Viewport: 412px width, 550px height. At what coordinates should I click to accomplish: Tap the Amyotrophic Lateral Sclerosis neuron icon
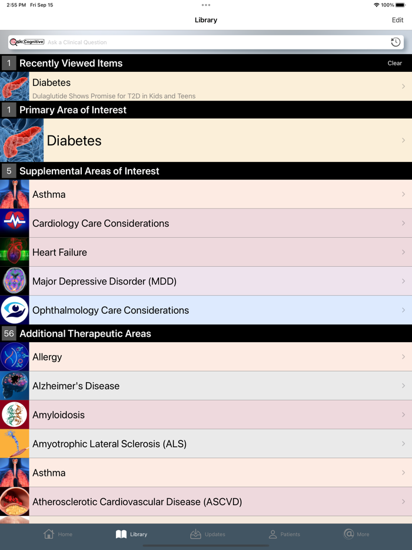(14, 443)
